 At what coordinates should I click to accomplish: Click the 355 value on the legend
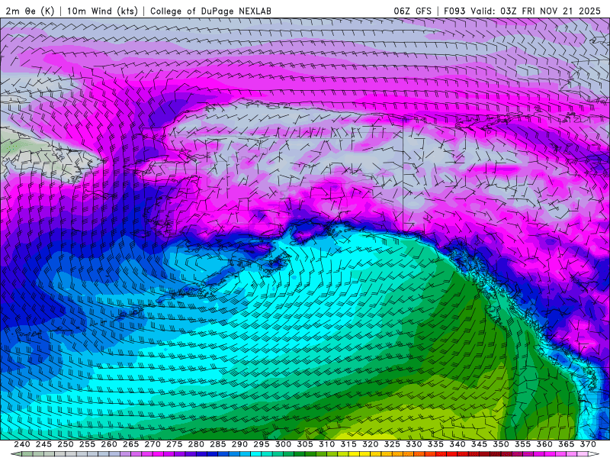point(523,444)
